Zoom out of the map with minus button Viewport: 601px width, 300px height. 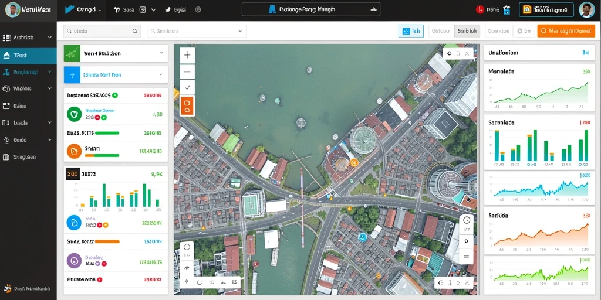[187, 72]
